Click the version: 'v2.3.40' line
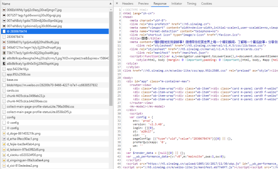This screenshot has height=169, width=278. pyautogui.click(x=149, y=124)
